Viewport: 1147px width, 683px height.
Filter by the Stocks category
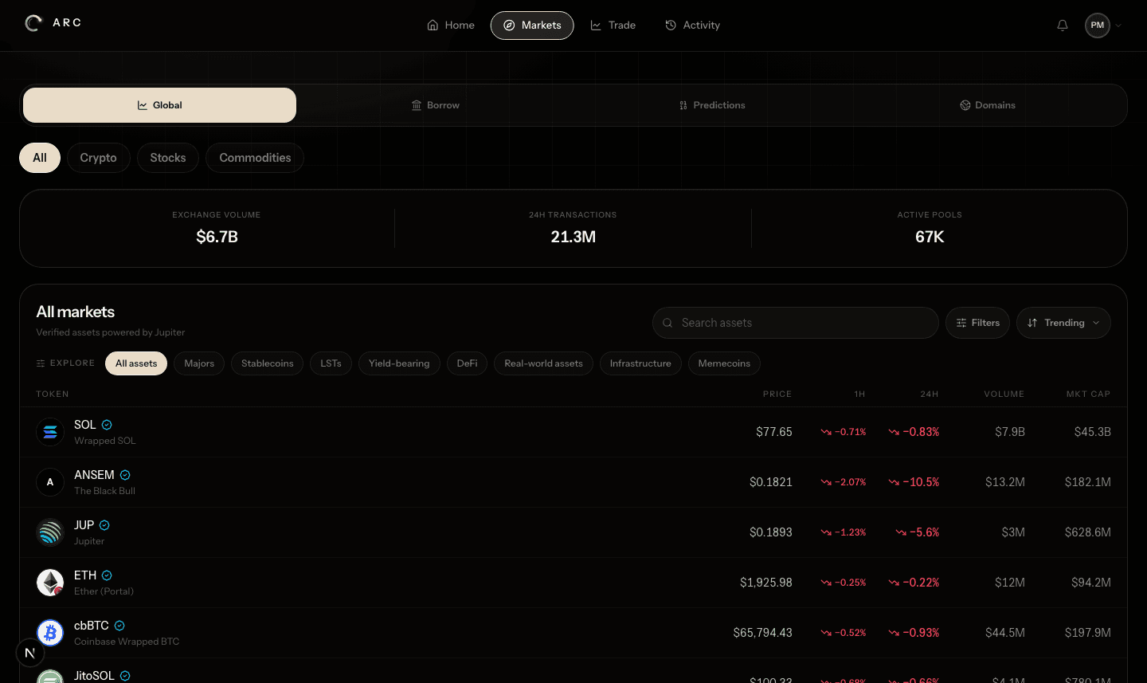[x=168, y=158]
